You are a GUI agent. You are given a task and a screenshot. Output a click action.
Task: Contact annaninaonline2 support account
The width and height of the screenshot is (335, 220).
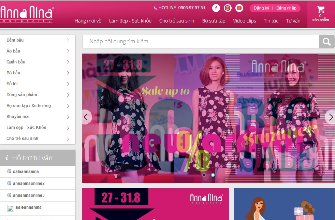pyautogui.click(x=29, y=183)
